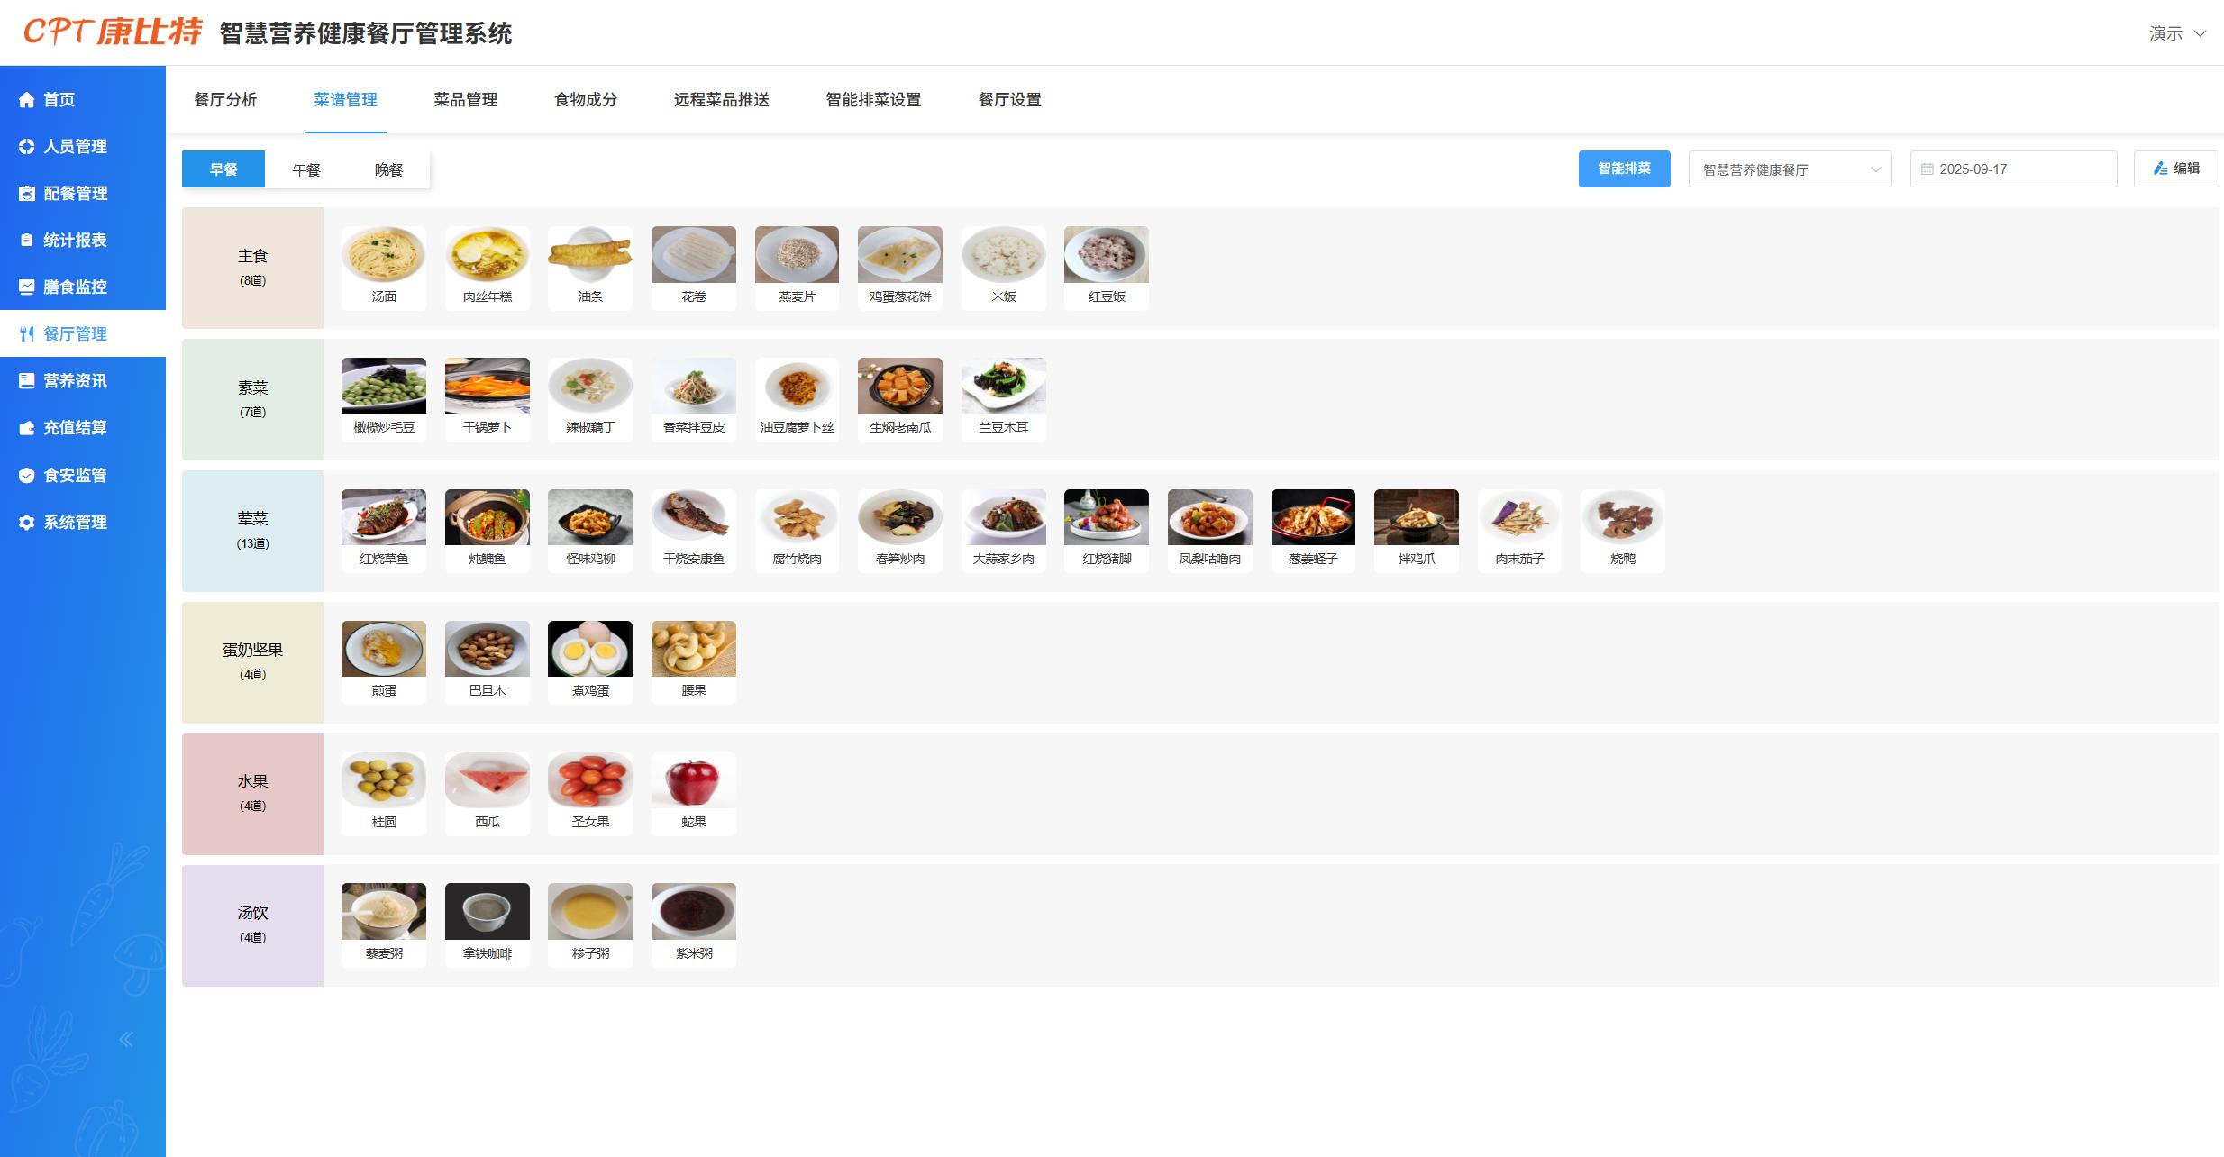Collapse the sidebar with the double-chevron icon
The height and width of the screenshot is (1157, 2224).
126,1040
